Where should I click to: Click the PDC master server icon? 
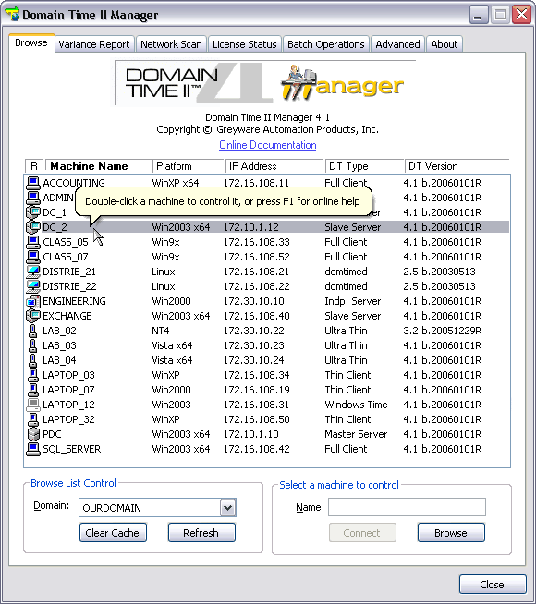click(33, 434)
